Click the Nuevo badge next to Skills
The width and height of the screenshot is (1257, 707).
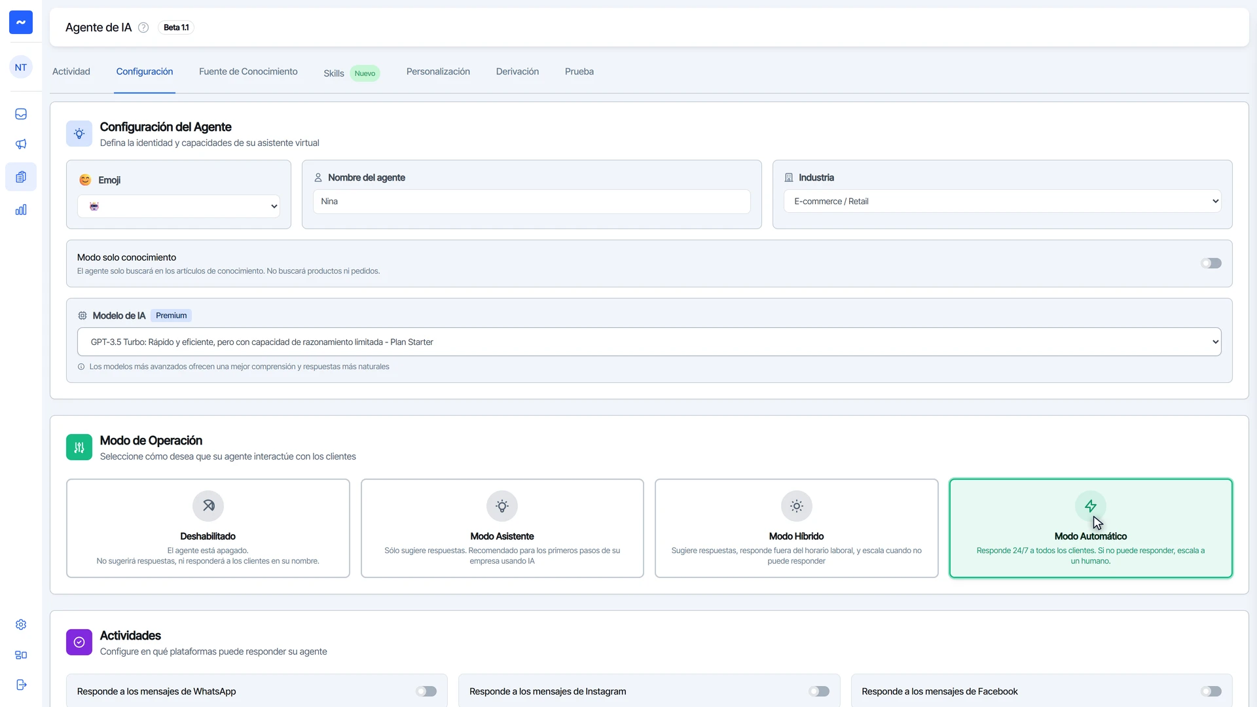pos(365,73)
